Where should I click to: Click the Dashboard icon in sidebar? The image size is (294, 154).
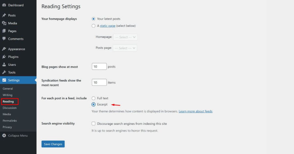(x=4, y=5)
